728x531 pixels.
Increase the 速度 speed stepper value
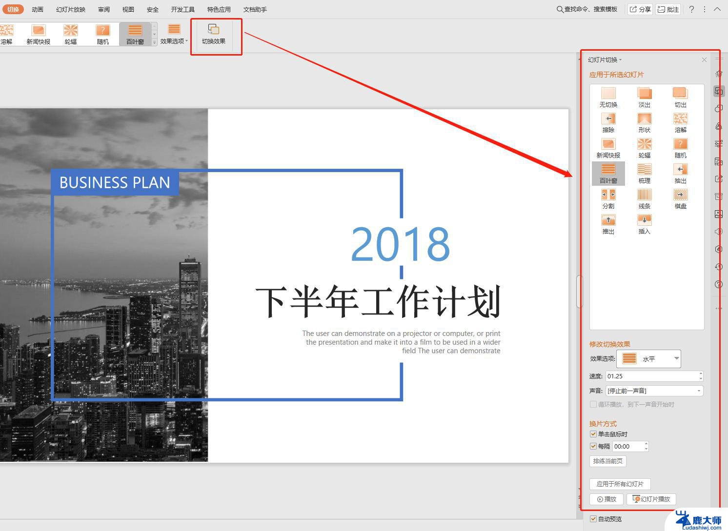click(x=701, y=374)
